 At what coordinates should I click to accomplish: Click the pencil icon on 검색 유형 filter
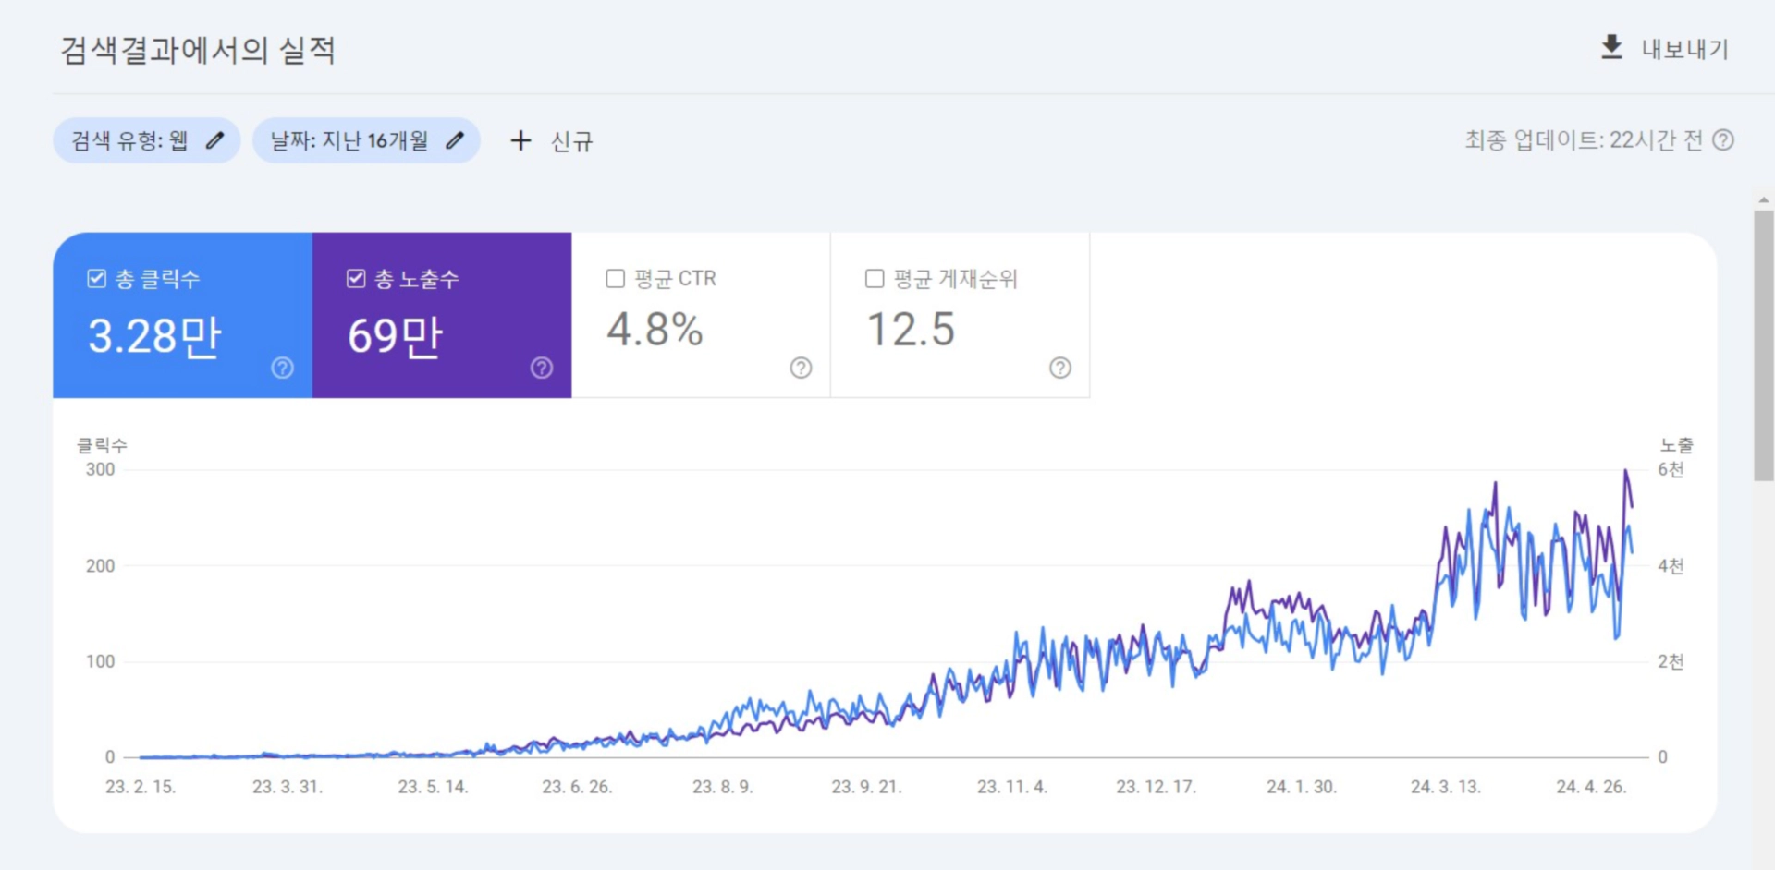(x=215, y=140)
